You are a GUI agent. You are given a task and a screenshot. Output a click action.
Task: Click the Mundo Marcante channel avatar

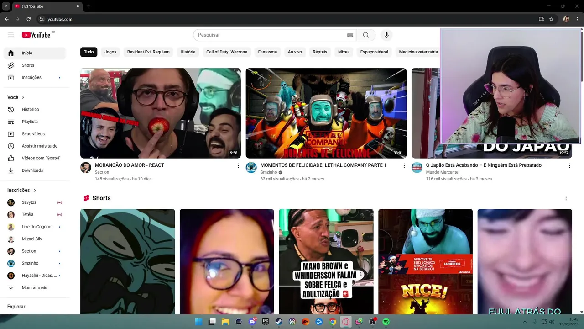coord(417,168)
